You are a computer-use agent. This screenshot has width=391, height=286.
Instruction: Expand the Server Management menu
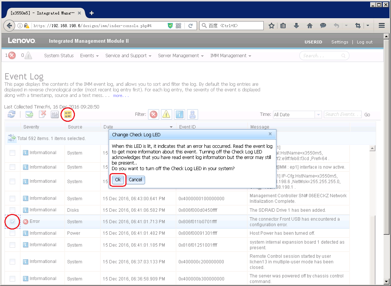pos(181,56)
